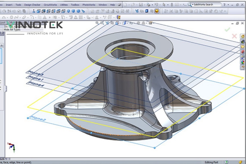Select the Plane2 label in viewport
The image size is (246, 164).
38,118
